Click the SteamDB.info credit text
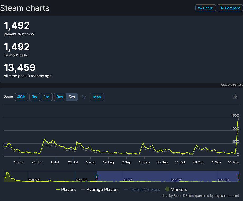This screenshot has height=201, width=243. click(232, 85)
